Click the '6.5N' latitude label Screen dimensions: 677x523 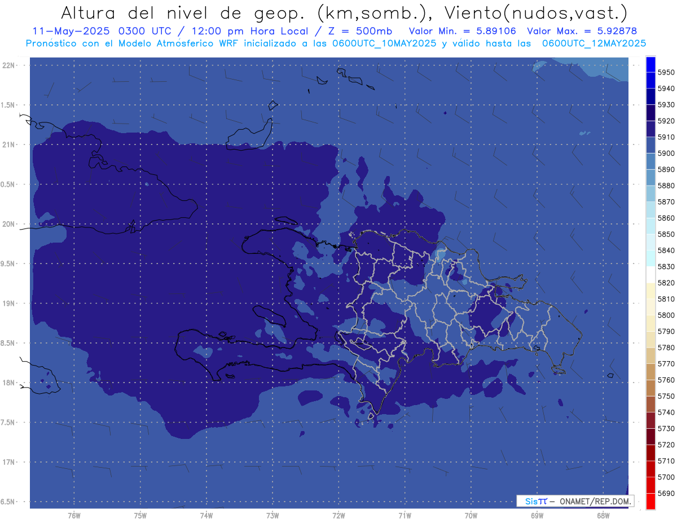[x=8, y=502]
